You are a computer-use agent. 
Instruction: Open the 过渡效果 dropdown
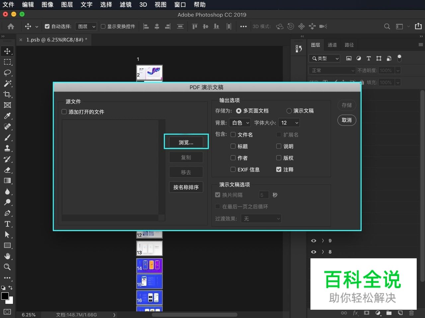click(261, 218)
